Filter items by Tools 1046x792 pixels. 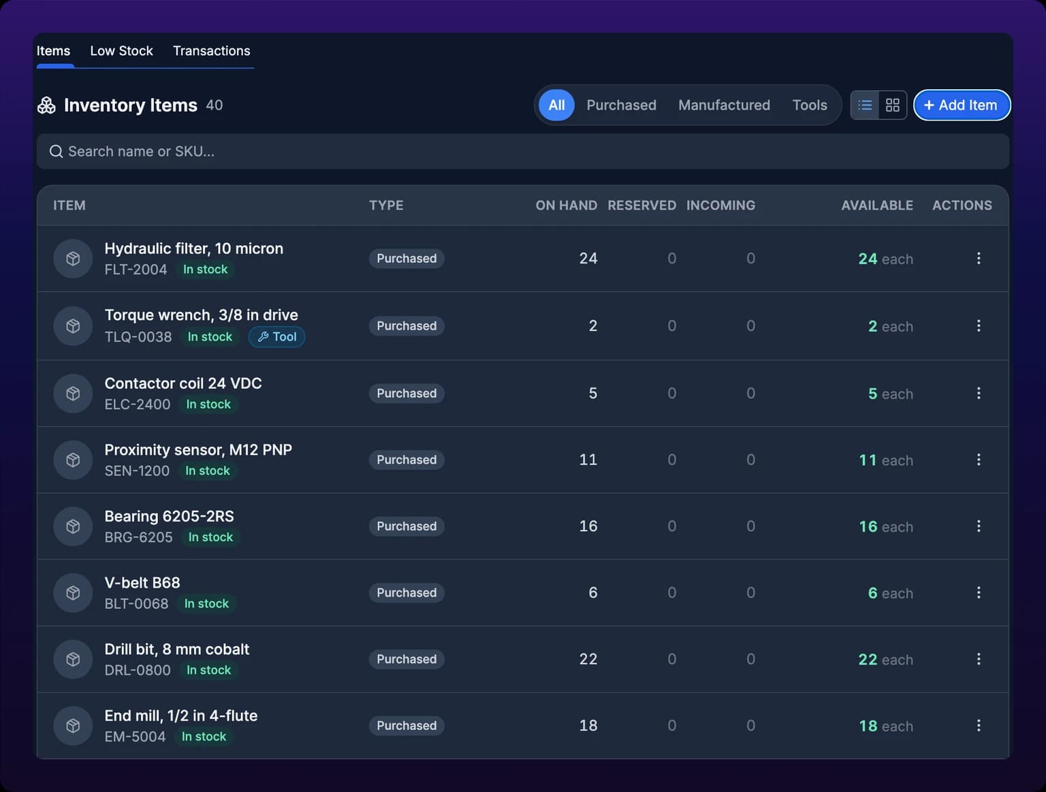click(809, 105)
